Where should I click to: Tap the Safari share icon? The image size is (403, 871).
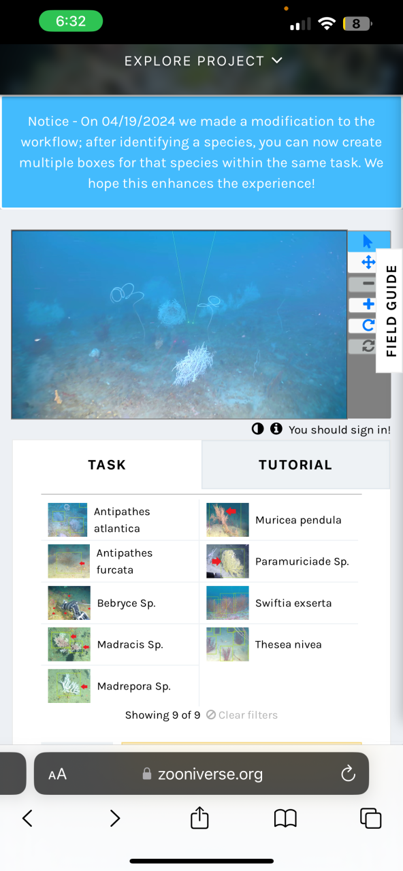[x=199, y=818]
